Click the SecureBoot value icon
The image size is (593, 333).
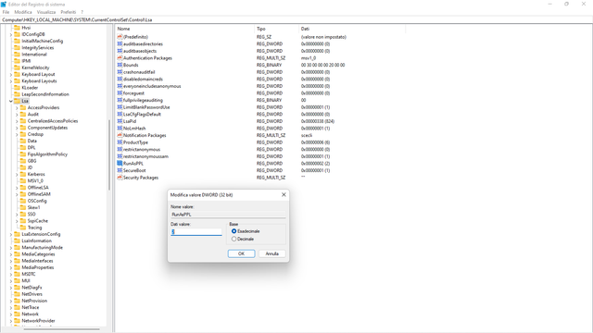click(x=120, y=170)
